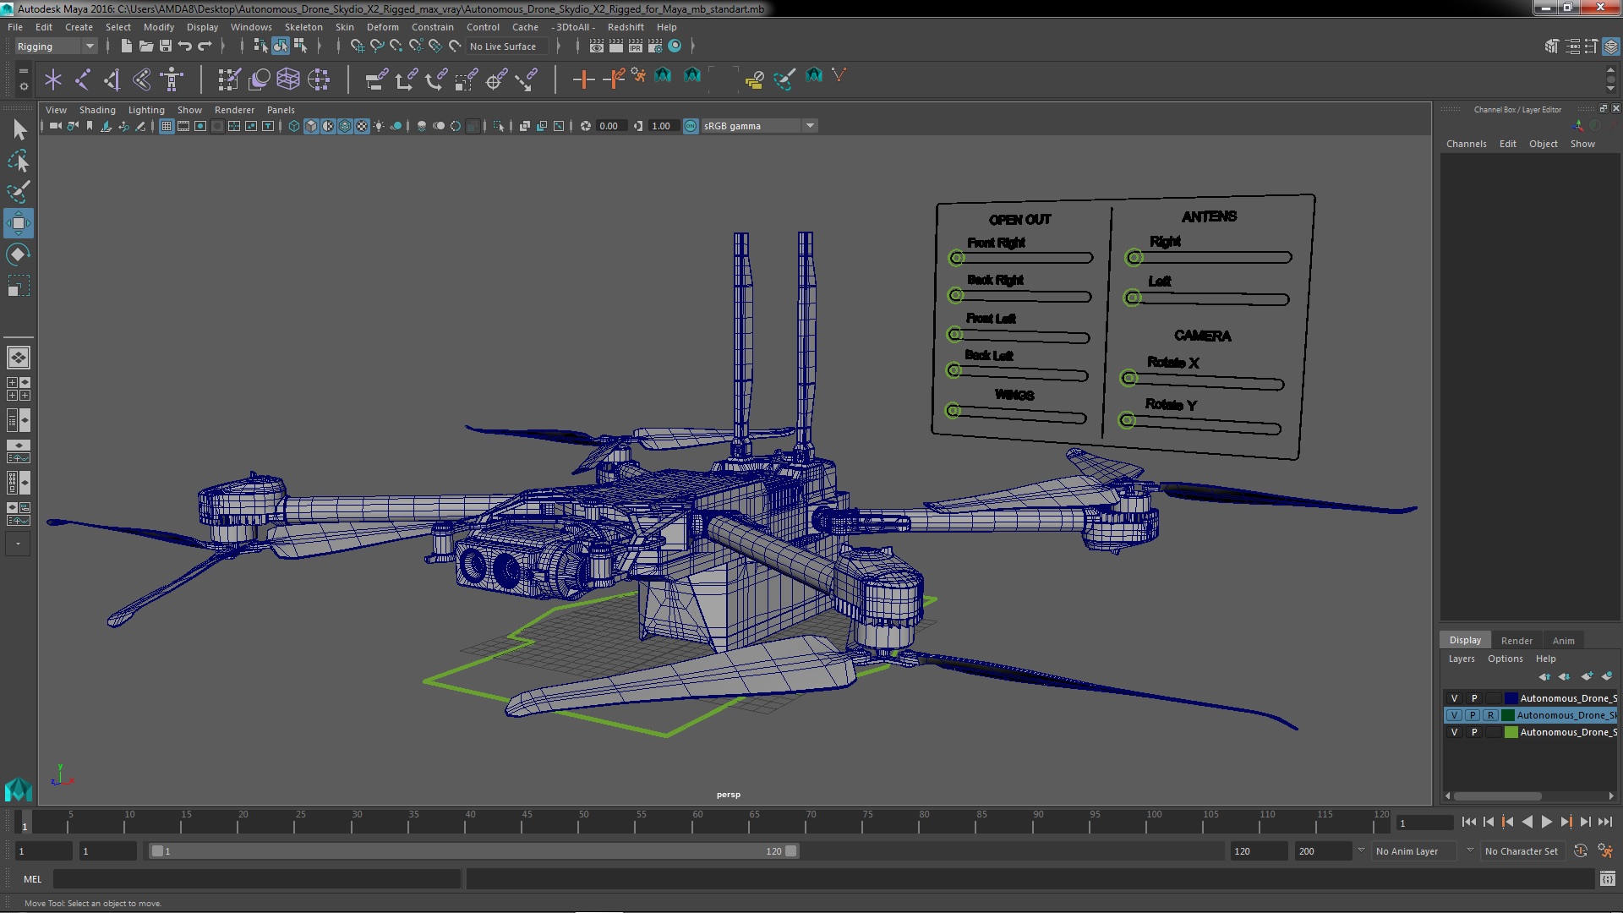1623x913 pixels.
Task: Click the Parent Constraint shelf icon
Action: pos(376,79)
